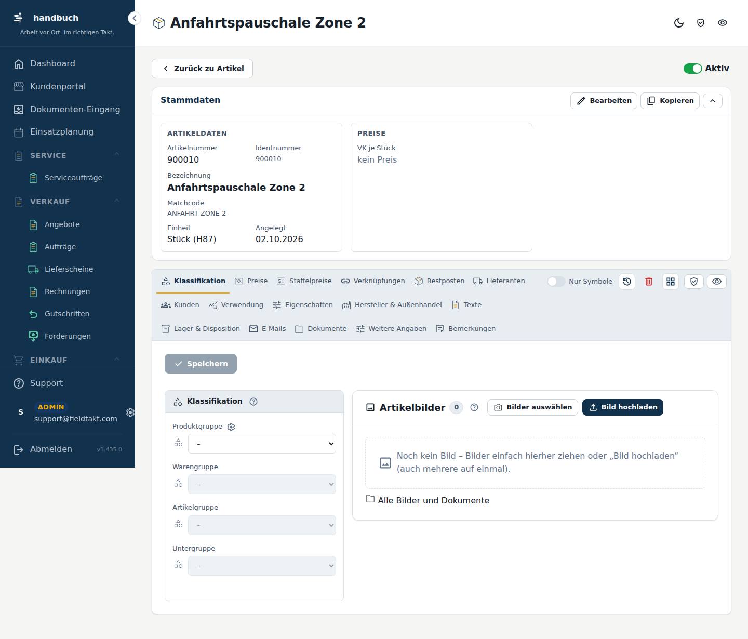Open the Produktgruppe dropdown
The width and height of the screenshot is (748, 639).
coord(262,444)
